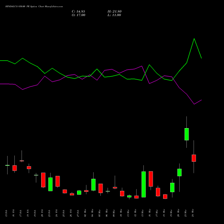224x224 pixels.
Task: Click the red candle on 16 Mar
Action: [x=151, y=179]
